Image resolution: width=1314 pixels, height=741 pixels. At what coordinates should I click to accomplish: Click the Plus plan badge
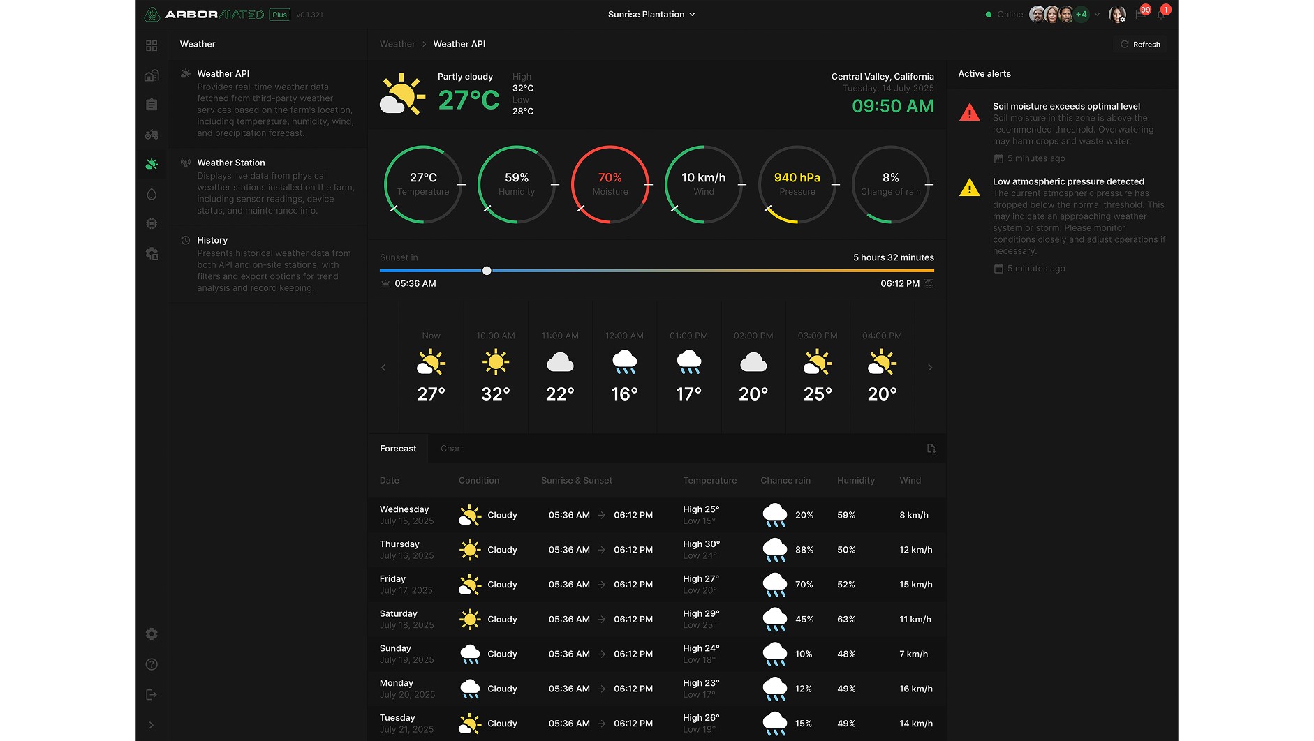click(x=280, y=15)
